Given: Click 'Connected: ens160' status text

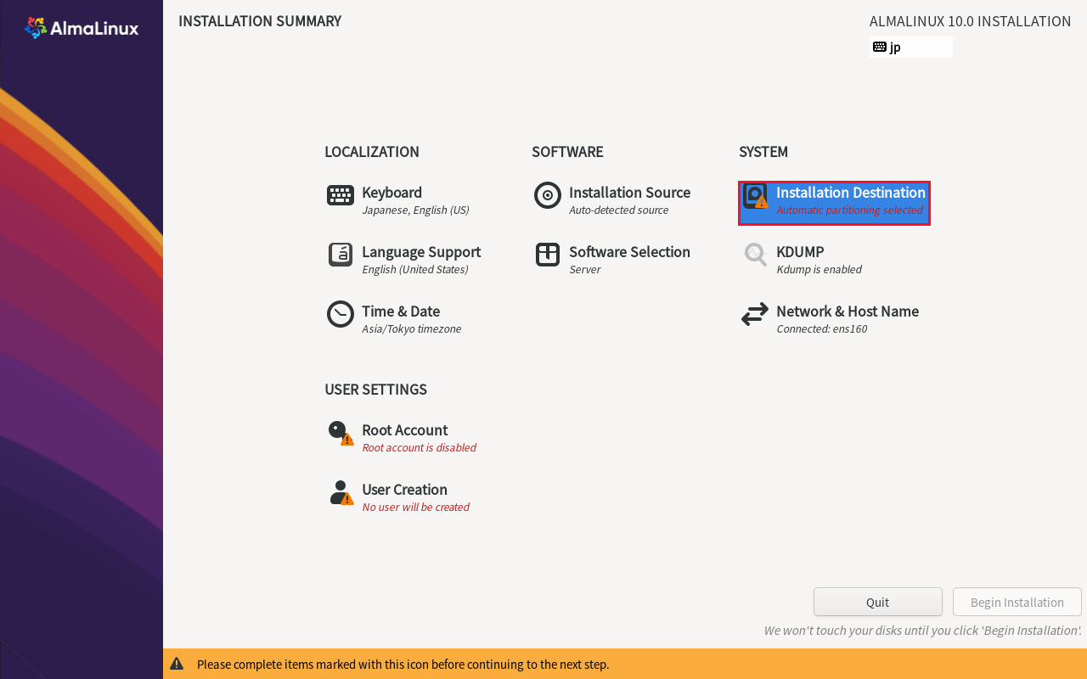Looking at the screenshot, I should click(x=822, y=329).
